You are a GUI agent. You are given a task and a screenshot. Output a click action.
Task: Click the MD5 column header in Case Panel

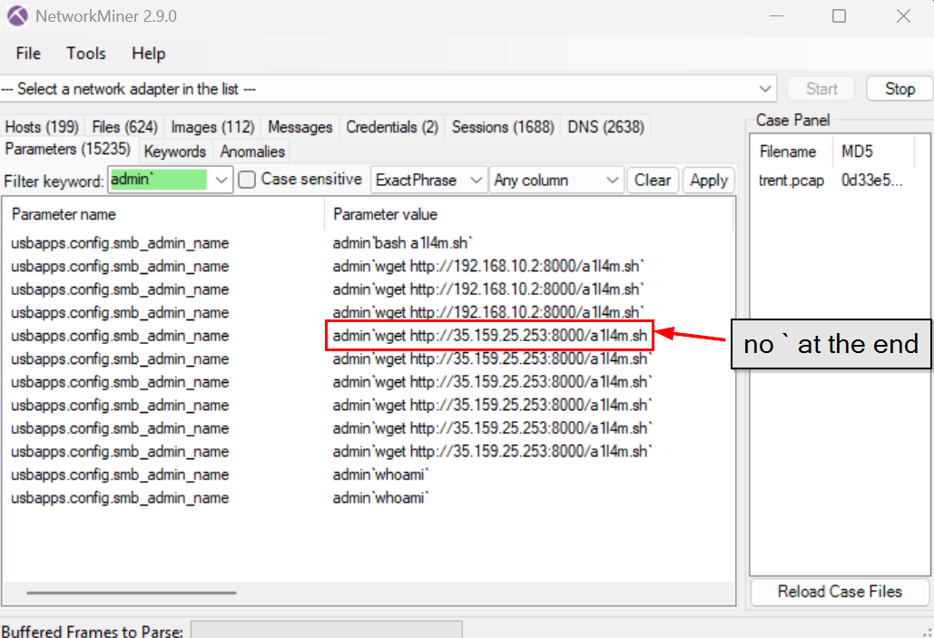[x=873, y=152]
